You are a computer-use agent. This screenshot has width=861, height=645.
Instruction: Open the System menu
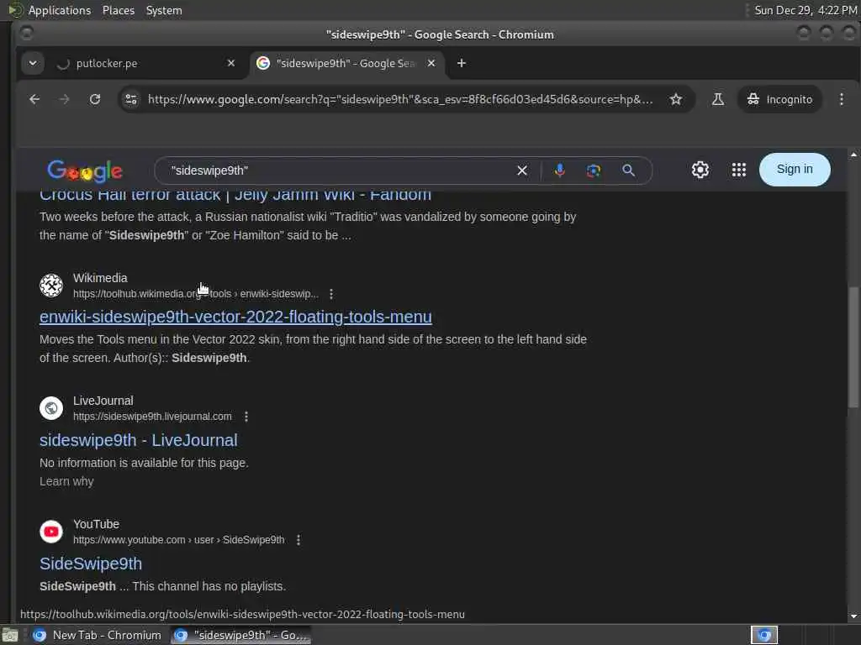pos(164,10)
